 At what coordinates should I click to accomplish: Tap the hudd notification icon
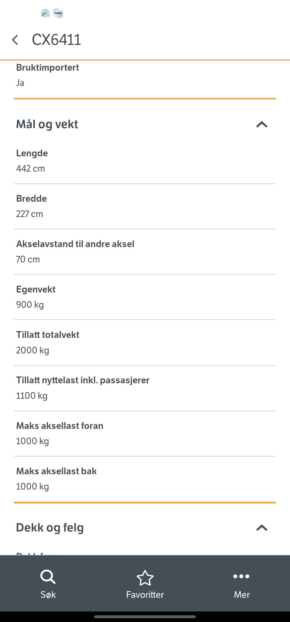click(x=58, y=13)
